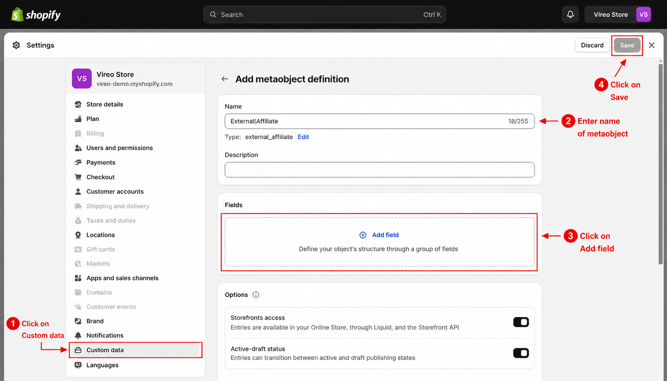Click the VS account avatar in top bar
This screenshot has width=667, height=381.
click(643, 15)
